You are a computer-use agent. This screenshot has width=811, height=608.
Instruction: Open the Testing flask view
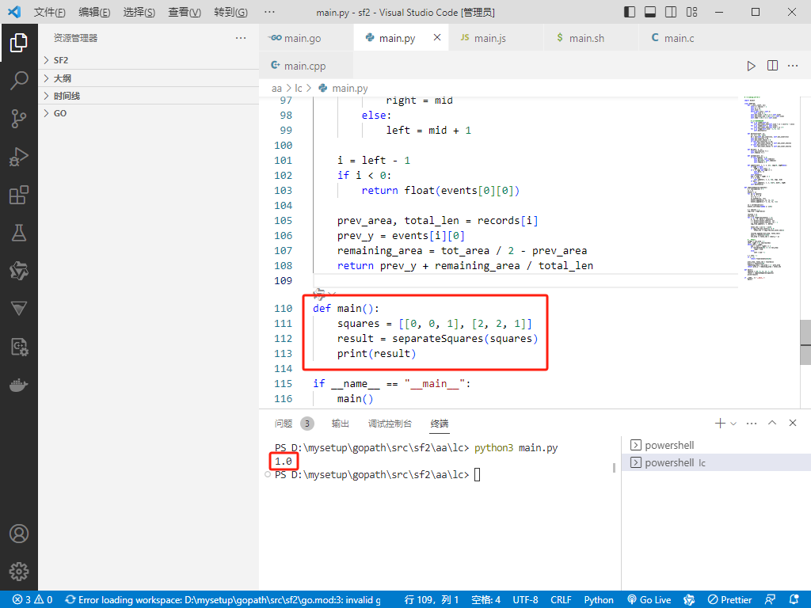point(19,233)
